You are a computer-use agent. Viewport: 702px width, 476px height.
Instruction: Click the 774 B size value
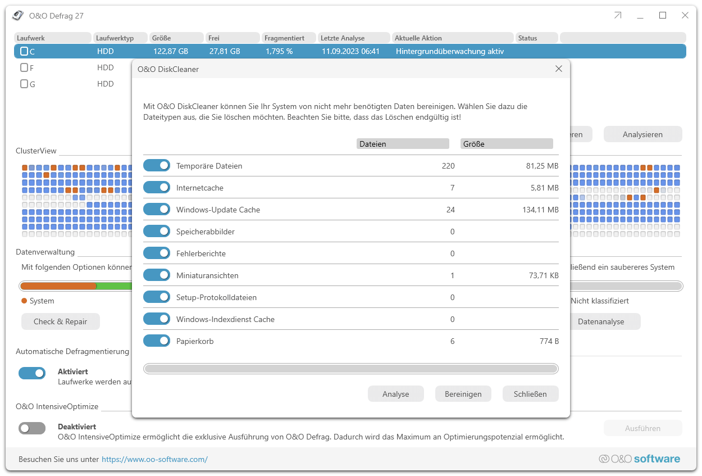(549, 341)
